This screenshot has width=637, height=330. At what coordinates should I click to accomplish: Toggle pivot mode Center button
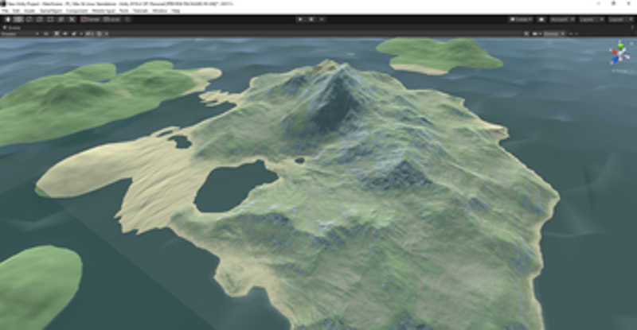pyautogui.click(x=90, y=20)
